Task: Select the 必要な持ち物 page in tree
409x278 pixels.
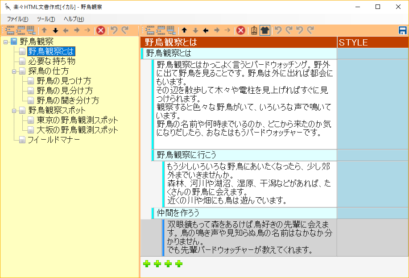Action: click(x=52, y=61)
